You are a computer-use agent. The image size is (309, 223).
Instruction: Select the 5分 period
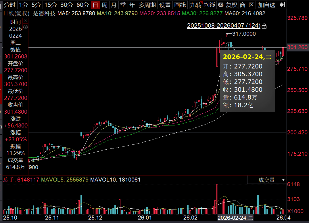(x=36, y=5)
